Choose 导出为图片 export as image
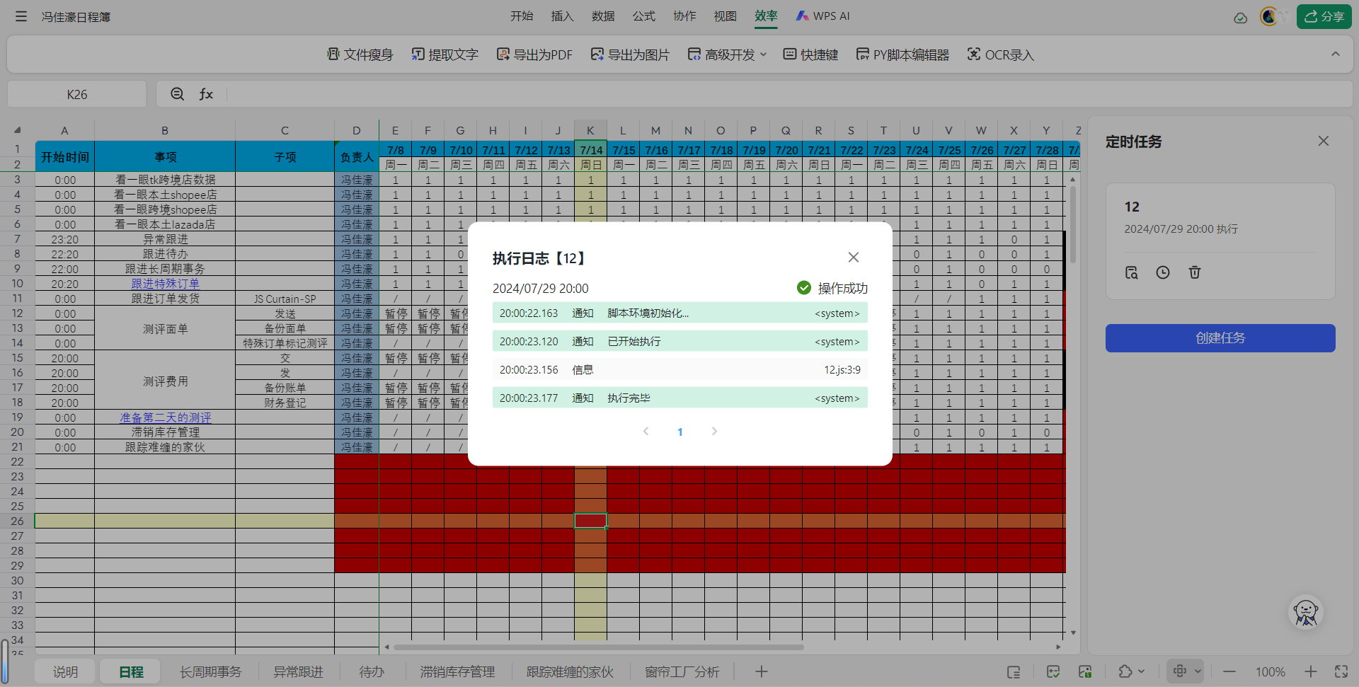This screenshot has width=1359, height=687. click(630, 54)
